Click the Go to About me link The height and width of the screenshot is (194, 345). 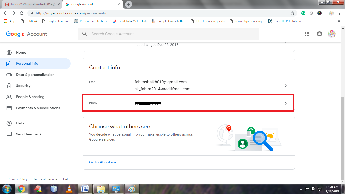point(103,162)
